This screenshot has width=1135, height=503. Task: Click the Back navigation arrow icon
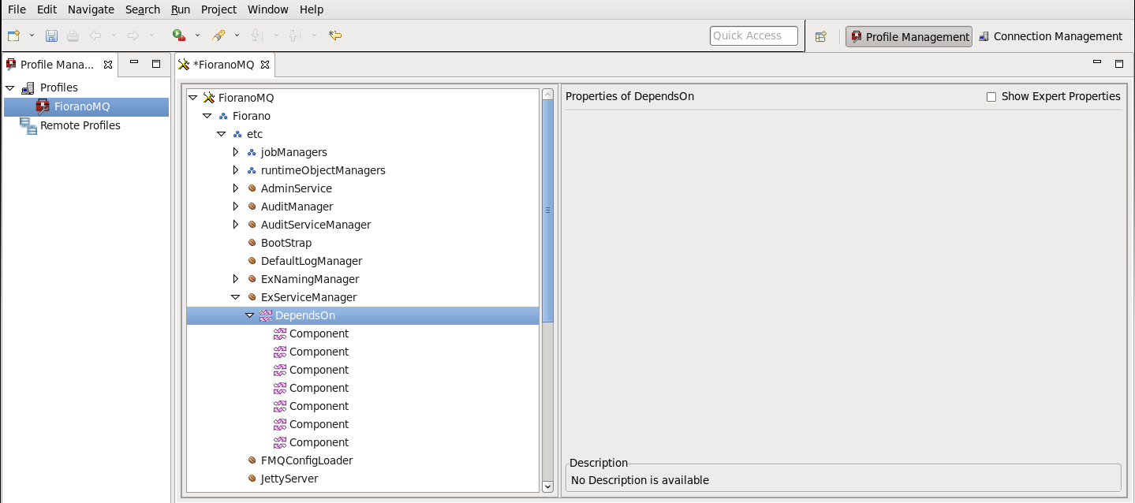click(x=95, y=35)
